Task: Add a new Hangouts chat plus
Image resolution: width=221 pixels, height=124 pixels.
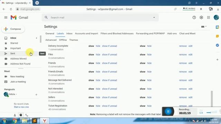Action: point(36,95)
